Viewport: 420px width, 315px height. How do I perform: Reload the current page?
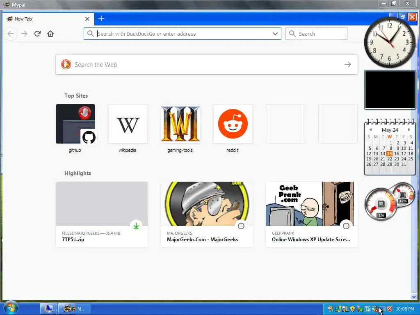(37, 34)
